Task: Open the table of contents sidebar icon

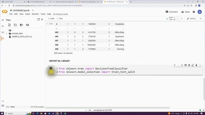Action: pyautogui.click(x=3, y=20)
